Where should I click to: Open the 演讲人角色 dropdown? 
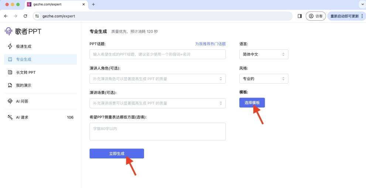(158, 79)
